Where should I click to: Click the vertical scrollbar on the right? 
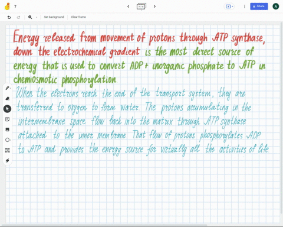tap(281, 118)
